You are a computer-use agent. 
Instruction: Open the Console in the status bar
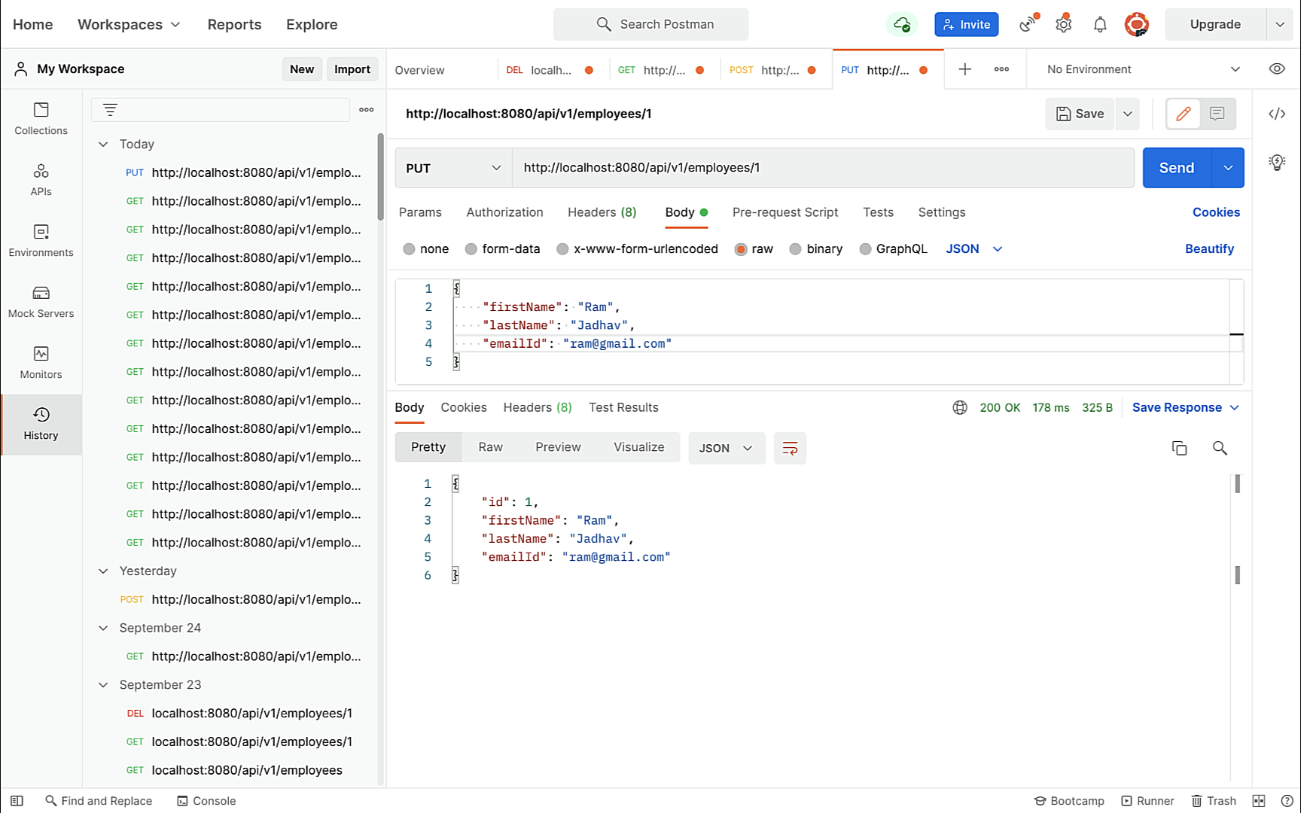click(206, 801)
